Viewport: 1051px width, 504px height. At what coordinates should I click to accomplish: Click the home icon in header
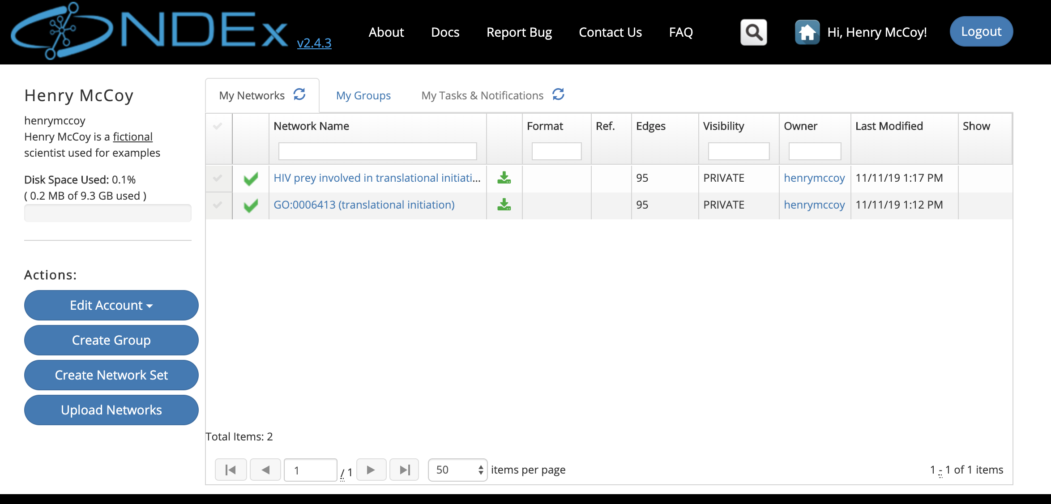point(807,32)
